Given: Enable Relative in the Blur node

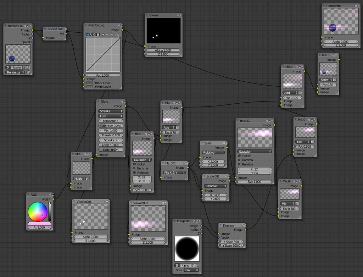Looking at the screenshot, I should pos(134,172).
